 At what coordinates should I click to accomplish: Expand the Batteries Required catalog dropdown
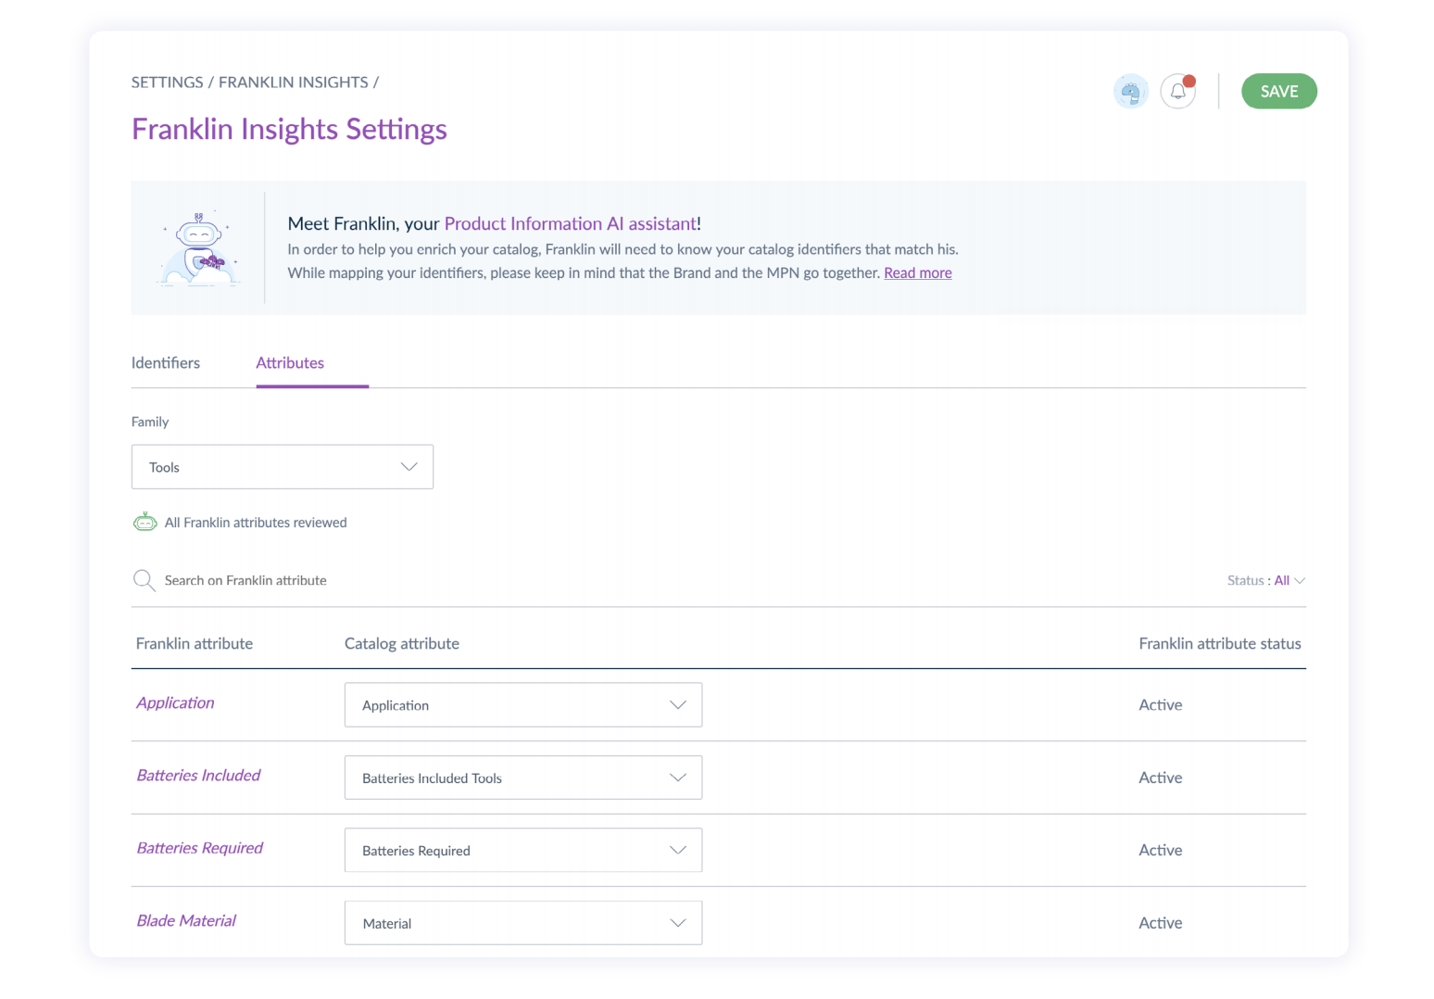point(523,850)
